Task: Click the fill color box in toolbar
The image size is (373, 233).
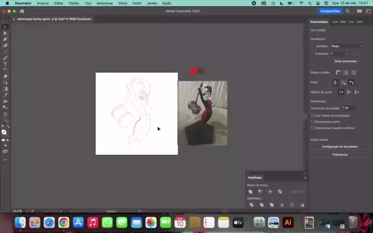Action: tap(4, 132)
